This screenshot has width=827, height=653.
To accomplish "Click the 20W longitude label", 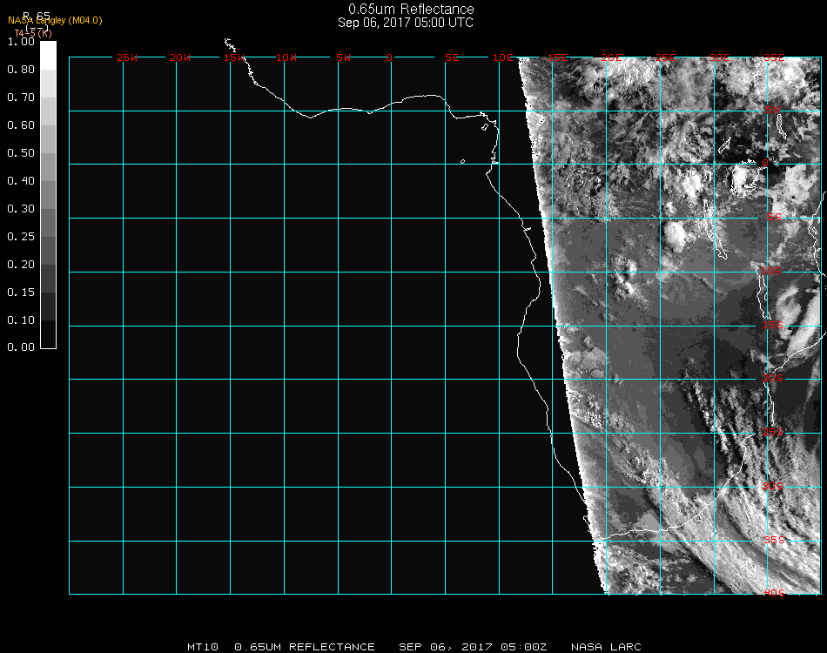I will tap(180, 57).
